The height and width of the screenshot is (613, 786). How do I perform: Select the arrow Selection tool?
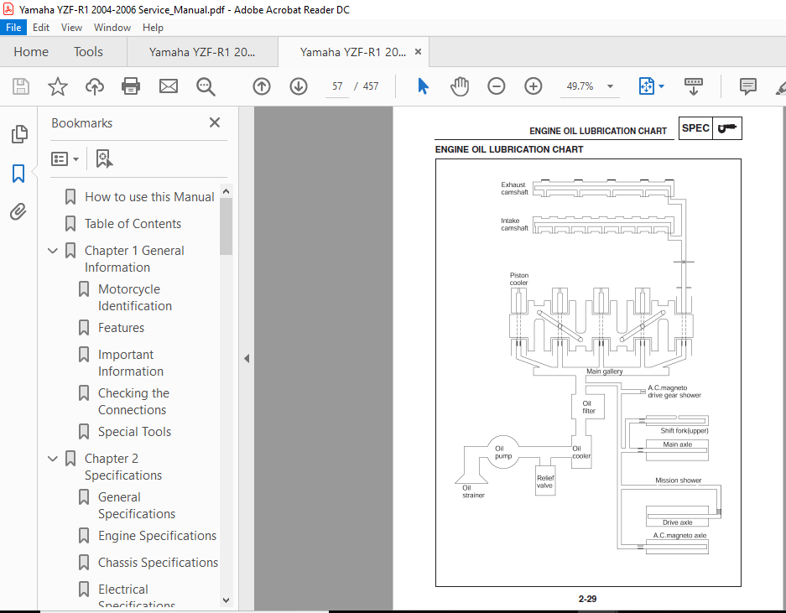[423, 86]
